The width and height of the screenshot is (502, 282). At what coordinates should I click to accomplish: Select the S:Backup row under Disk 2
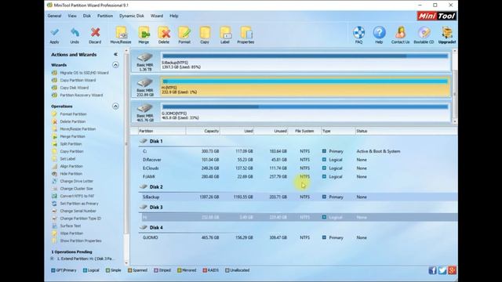click(298, 197)
